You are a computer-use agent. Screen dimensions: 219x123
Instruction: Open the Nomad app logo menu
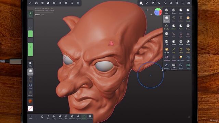[30, 3]
